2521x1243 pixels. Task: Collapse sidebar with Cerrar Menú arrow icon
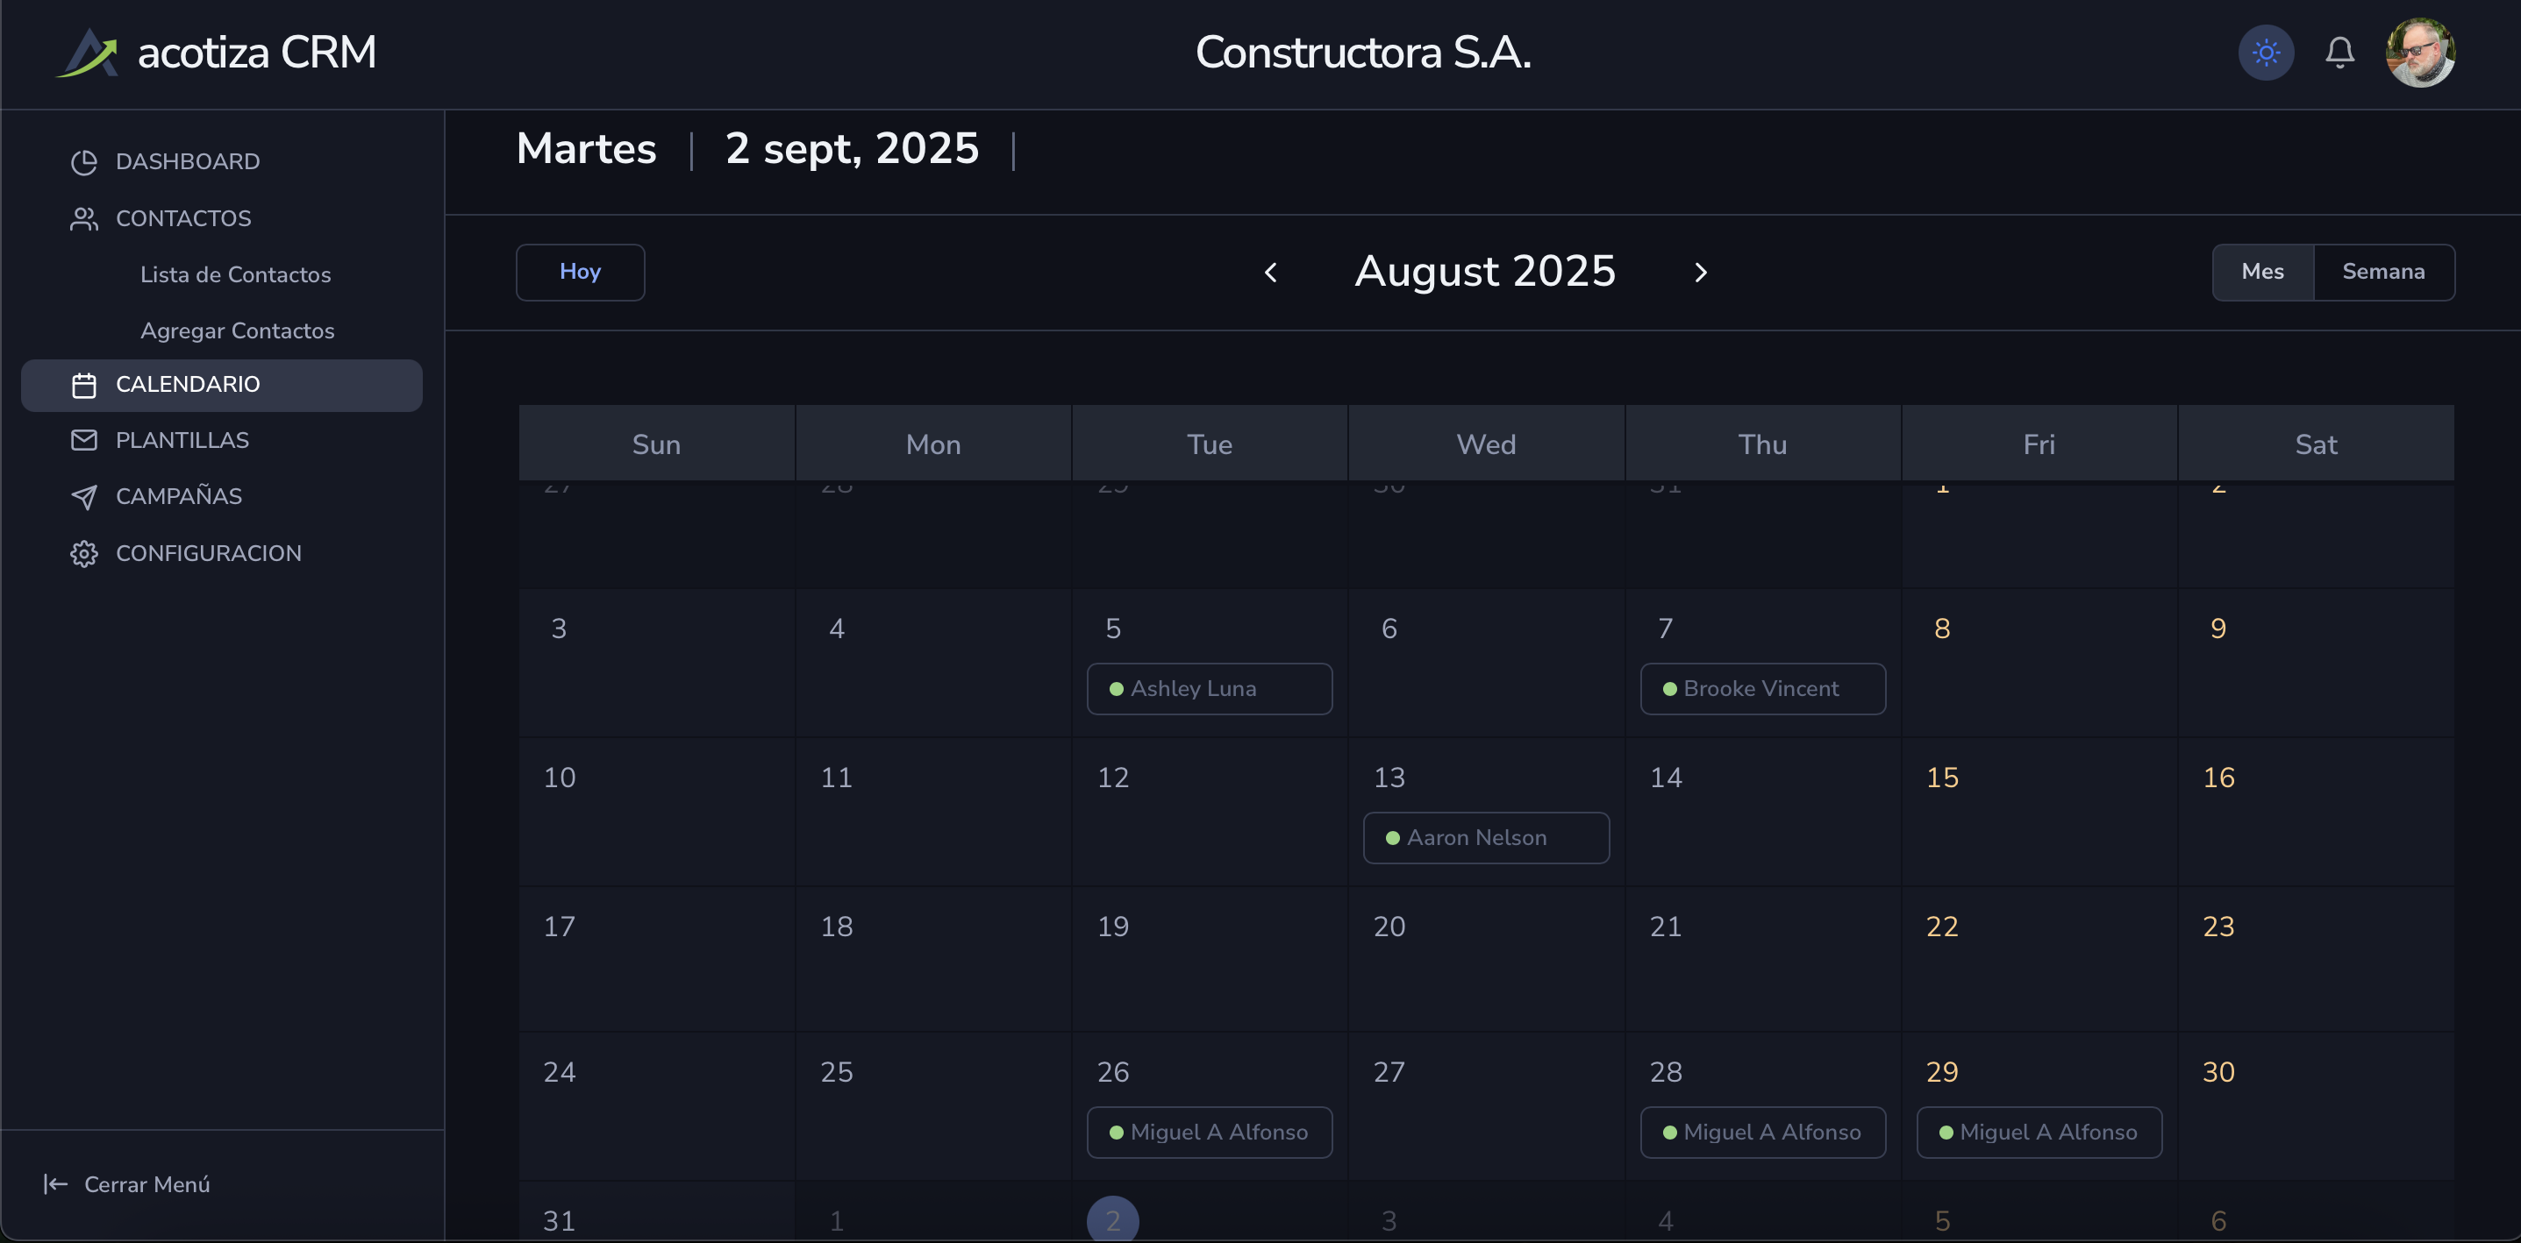click(x=56, y=1184)
